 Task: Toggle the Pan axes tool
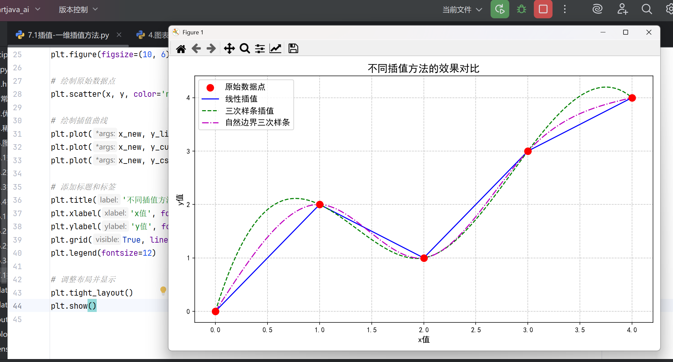click(229, 49)
